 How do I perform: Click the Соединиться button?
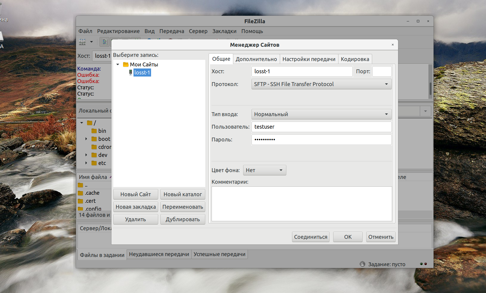(311, 237)
